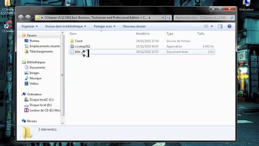
Task: Go back with the Explorer back arrow
Action: (21, 18)
